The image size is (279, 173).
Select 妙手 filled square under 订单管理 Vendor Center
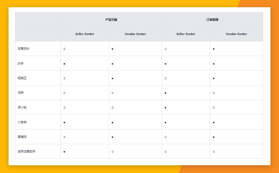214,64
